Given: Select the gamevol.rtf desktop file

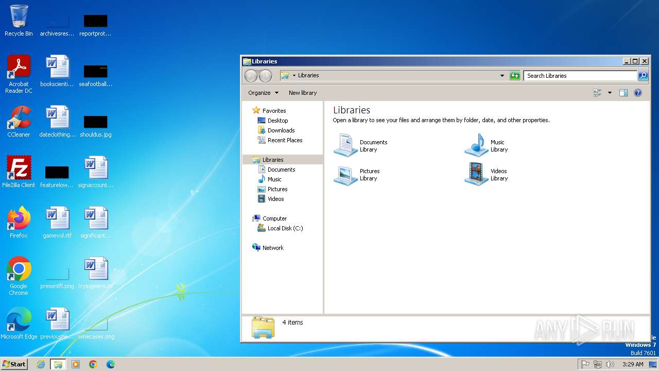Looking at the screenshot, I should [57, 223].
